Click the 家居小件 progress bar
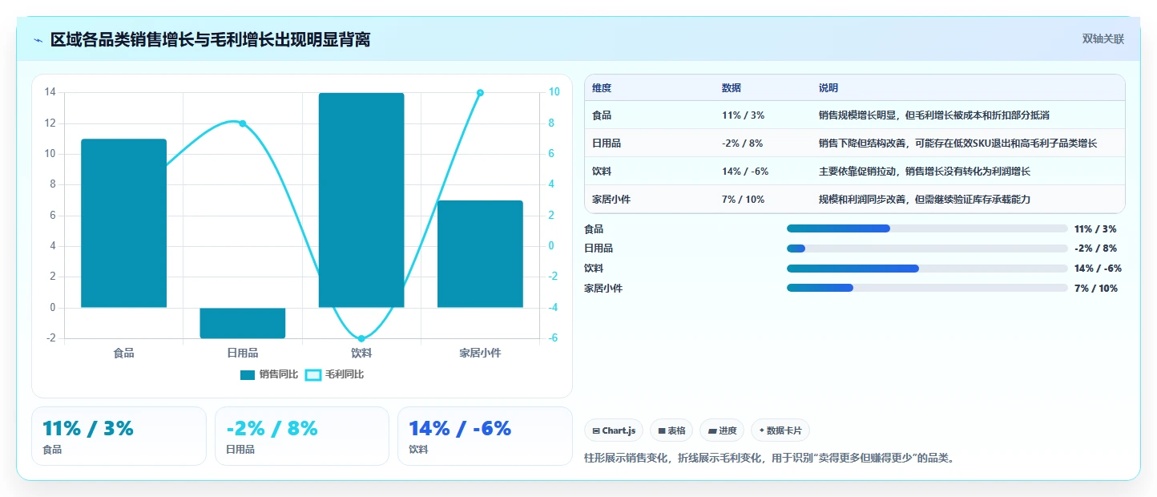Image resolution: width=1157 pixels, height=497 pixels. [927, 288]
